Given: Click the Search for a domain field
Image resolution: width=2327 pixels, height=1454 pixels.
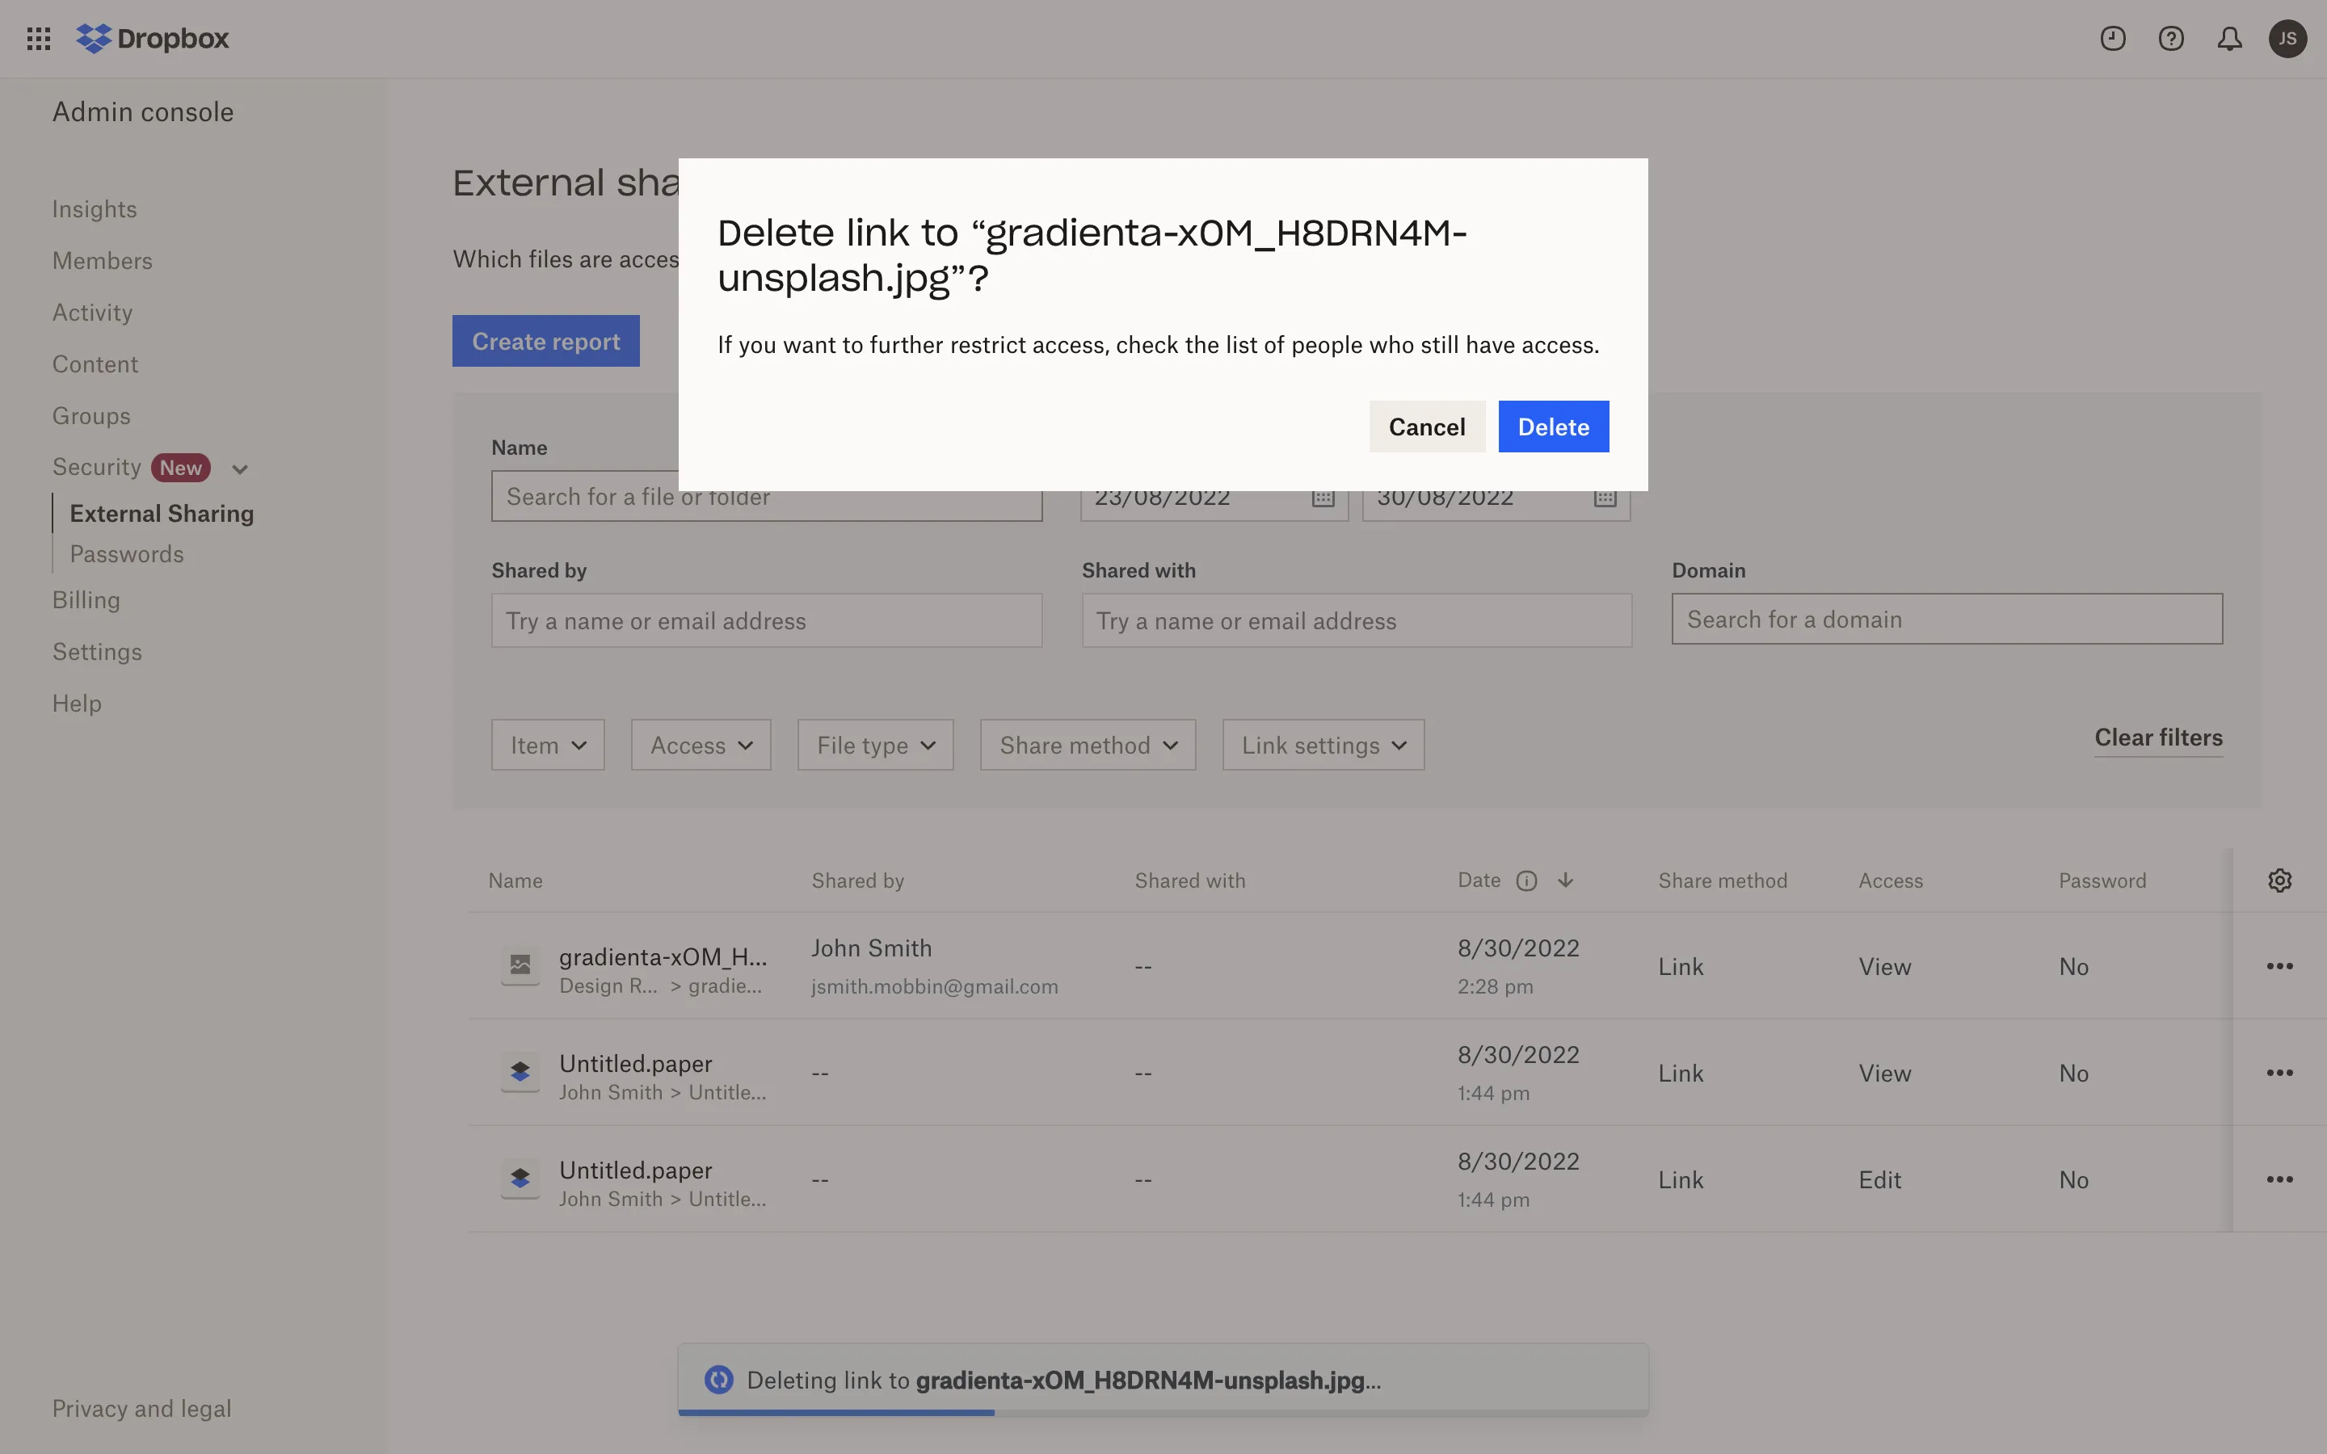Looking at the screenshot, I should click(1946, 620).
